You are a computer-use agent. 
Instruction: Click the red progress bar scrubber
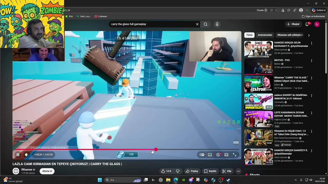coord(156,149)
